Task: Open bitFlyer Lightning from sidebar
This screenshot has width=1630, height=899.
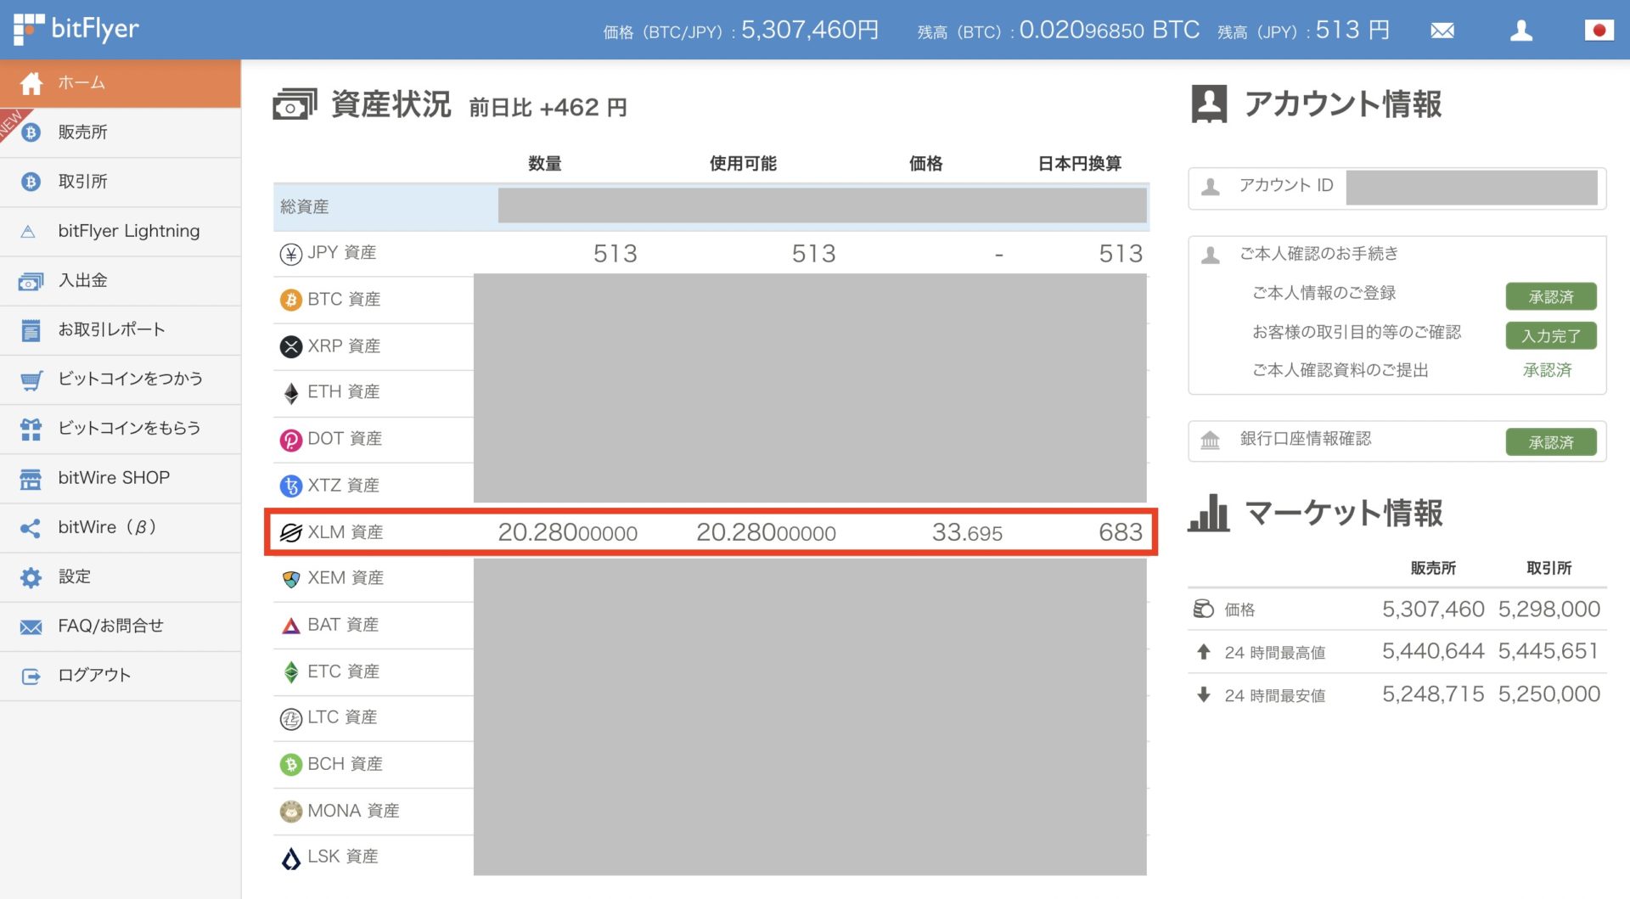Action: click(128, 231)
